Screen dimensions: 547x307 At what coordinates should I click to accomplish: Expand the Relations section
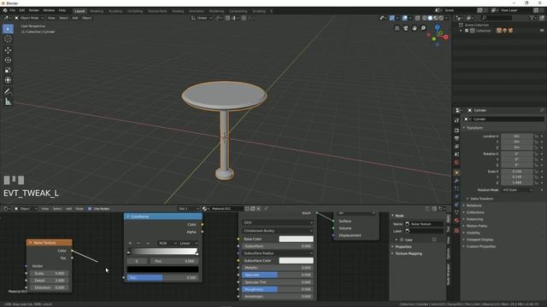pos(473,206)
